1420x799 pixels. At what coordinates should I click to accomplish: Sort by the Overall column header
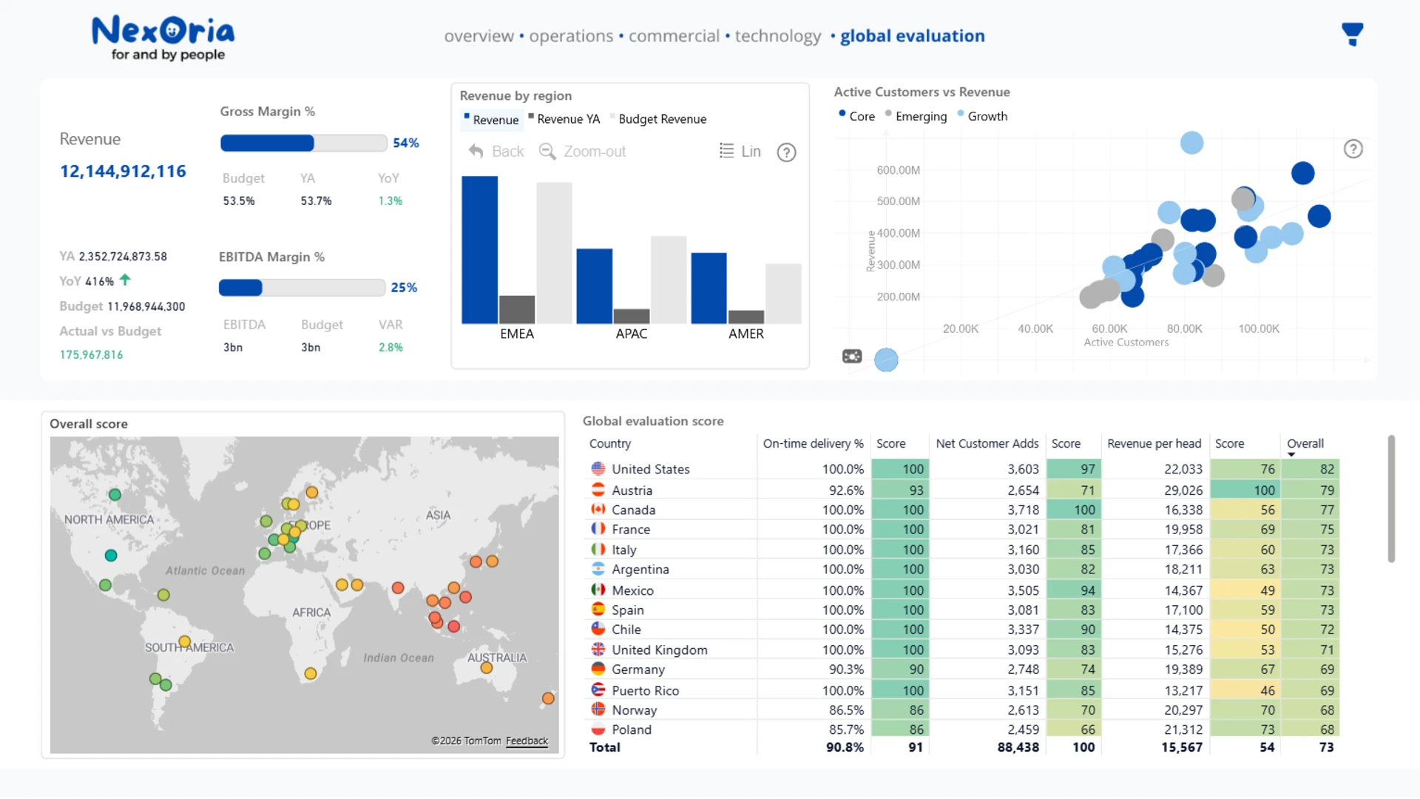tap(1305, 444)
